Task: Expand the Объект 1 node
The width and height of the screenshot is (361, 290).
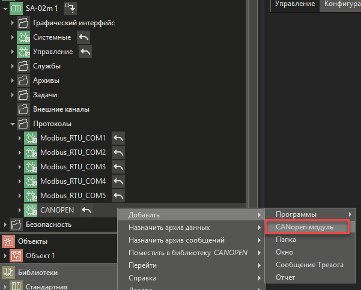Action: (5, 256)
